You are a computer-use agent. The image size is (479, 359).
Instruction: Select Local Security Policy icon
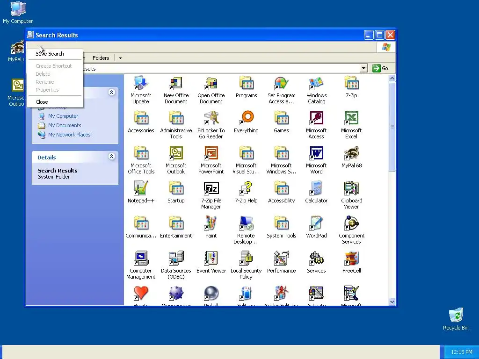246,266
